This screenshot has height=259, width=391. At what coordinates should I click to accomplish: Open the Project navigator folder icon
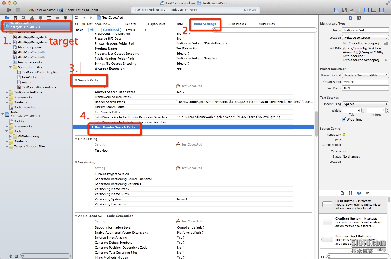pos(7,18)
